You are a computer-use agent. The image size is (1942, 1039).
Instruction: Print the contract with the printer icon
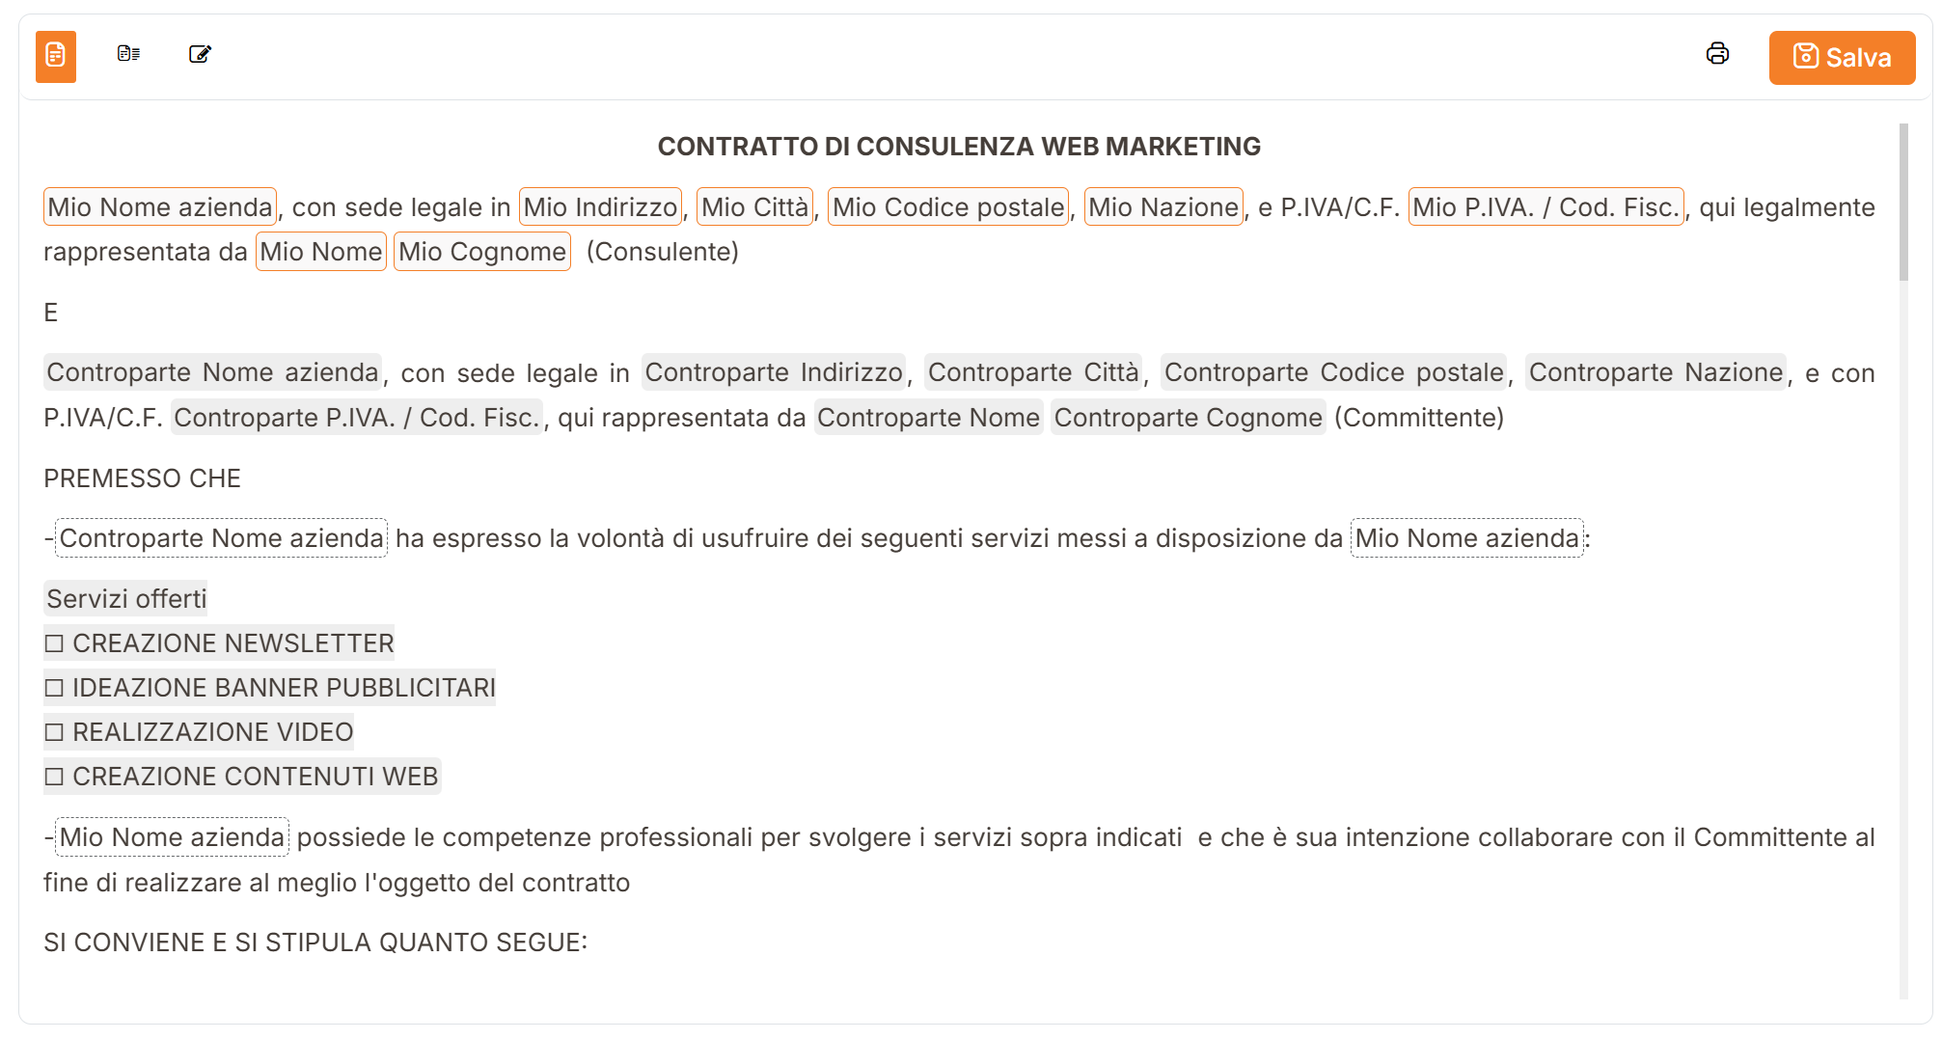(1717, 53)
